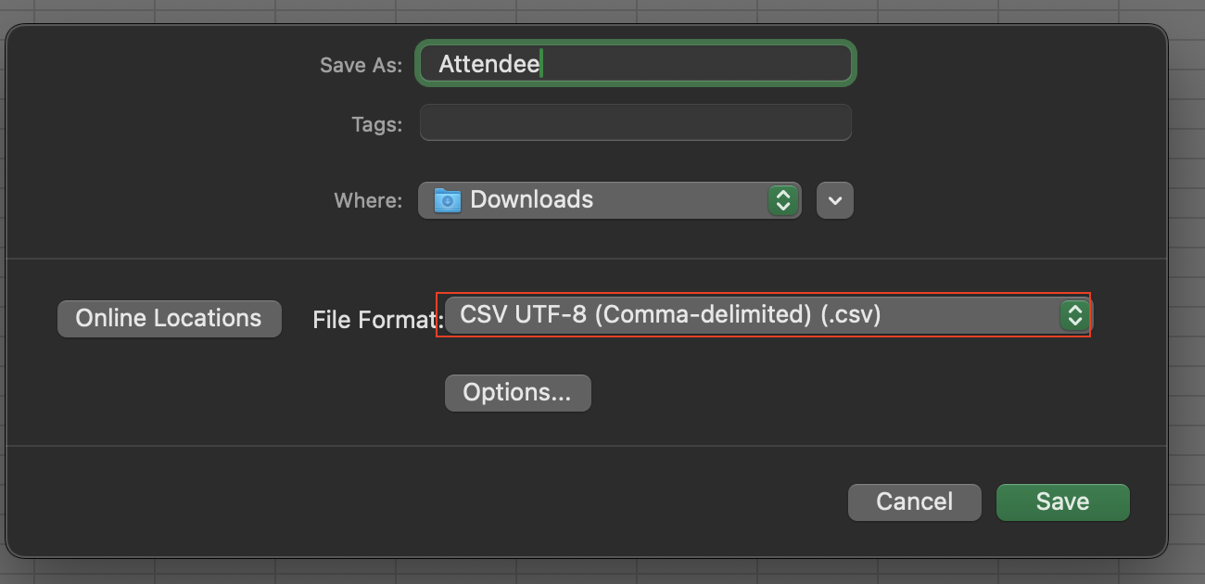
Task: Click the "Where:" label
Action: click(368, 200)
